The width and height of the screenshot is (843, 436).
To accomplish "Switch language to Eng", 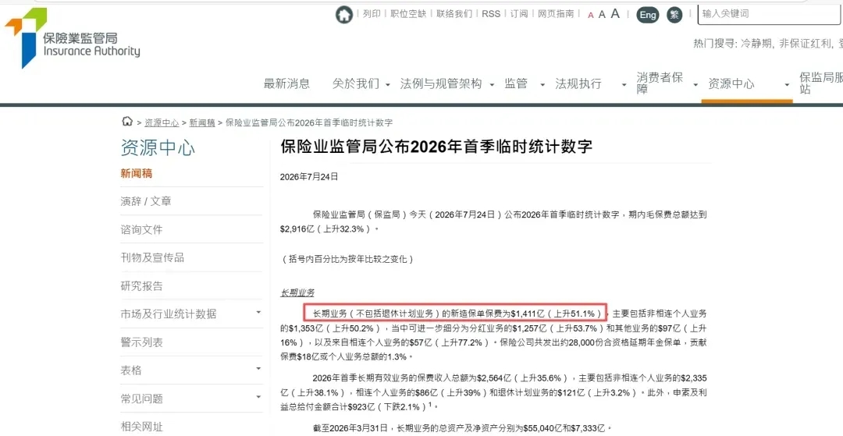I will coord(648,15).
